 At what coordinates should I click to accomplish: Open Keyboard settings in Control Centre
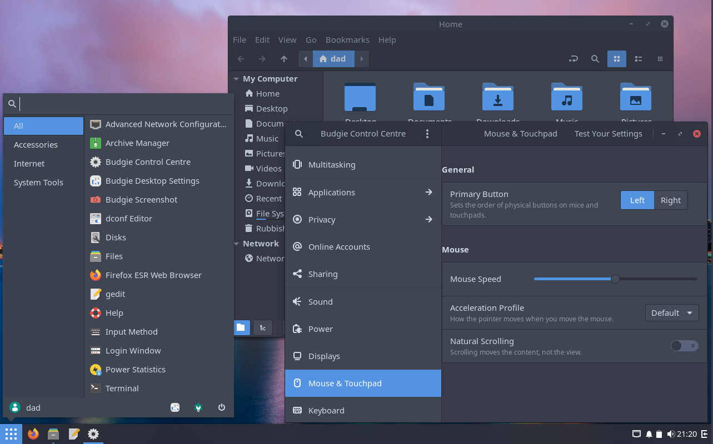coord(363,410)
